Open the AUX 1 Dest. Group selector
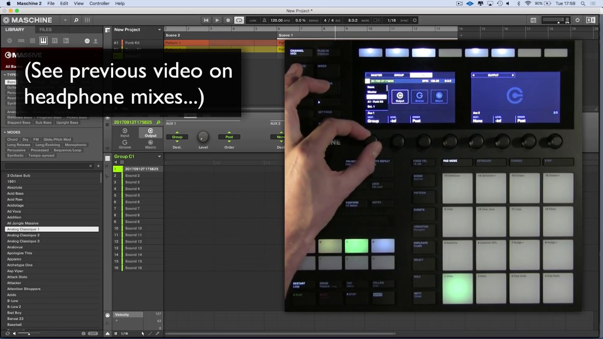This screenshot has height=339, width=603. (x=177, y=137)
